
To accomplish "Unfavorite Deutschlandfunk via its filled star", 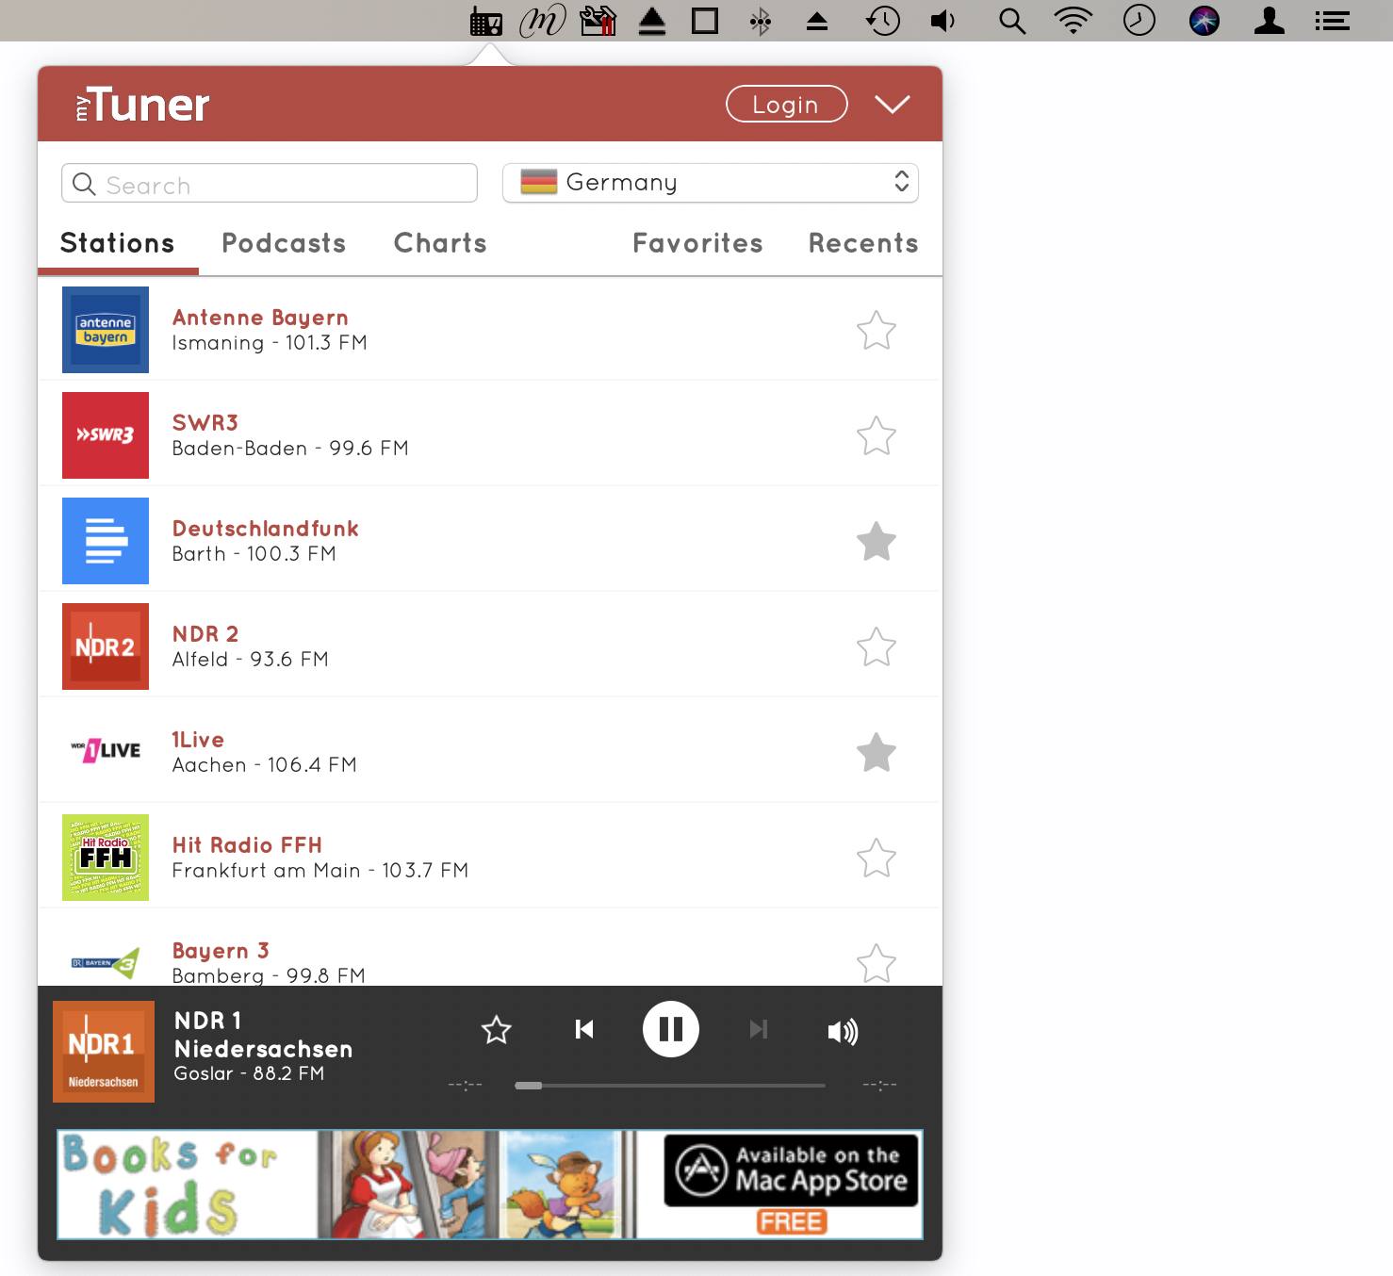I will 877,541.
